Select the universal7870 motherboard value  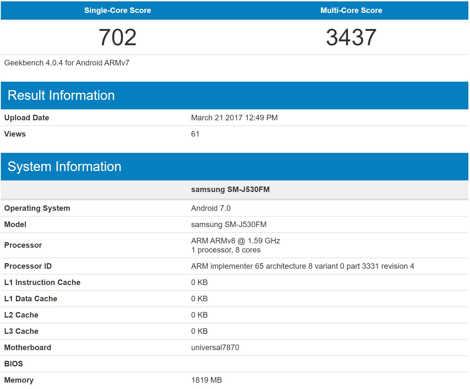tap(215, 348)
